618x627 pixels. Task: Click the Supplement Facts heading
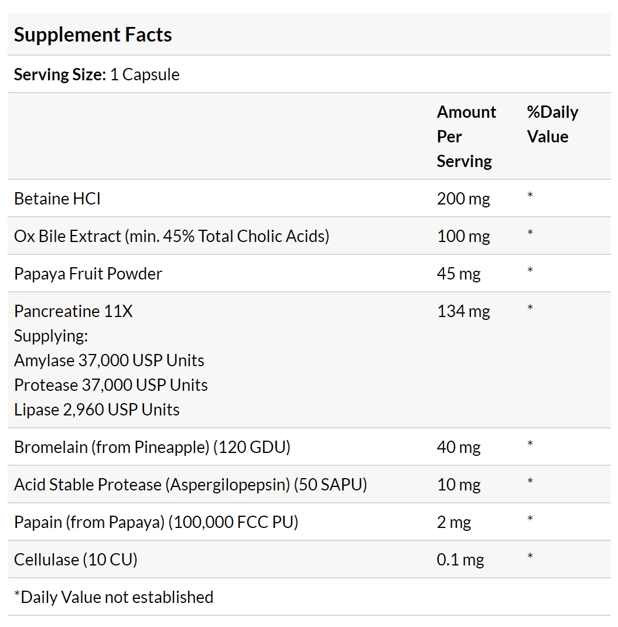point(93,35)
